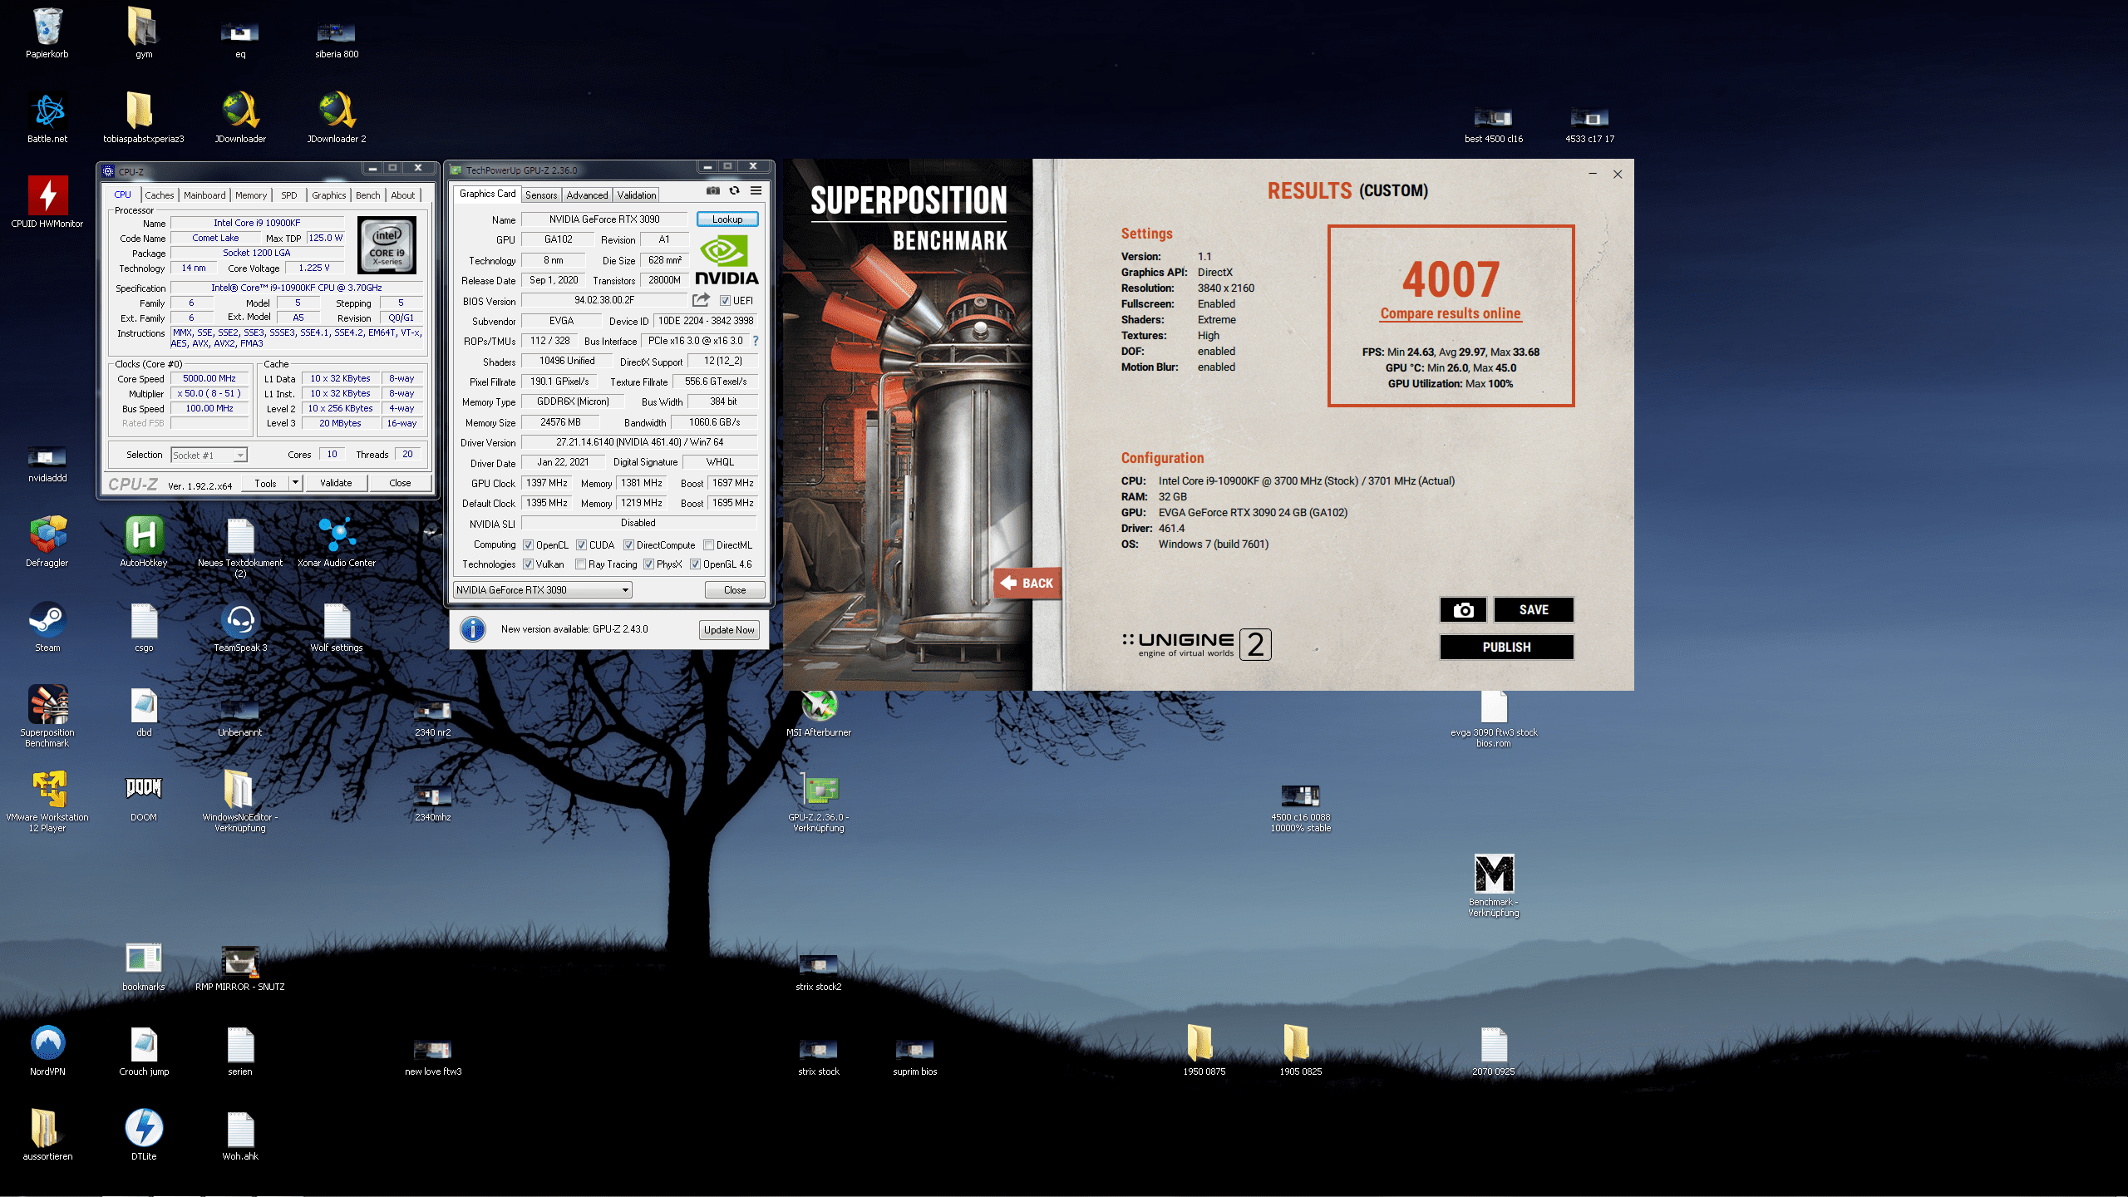The height and width of the screenshot is (1197, 2128).
Task: Click Superposition screenshot camera button
Action: tap(1463, 610)
